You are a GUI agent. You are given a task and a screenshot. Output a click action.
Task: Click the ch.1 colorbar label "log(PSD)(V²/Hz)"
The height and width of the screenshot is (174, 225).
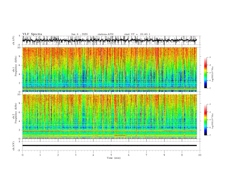coord(213,74)
